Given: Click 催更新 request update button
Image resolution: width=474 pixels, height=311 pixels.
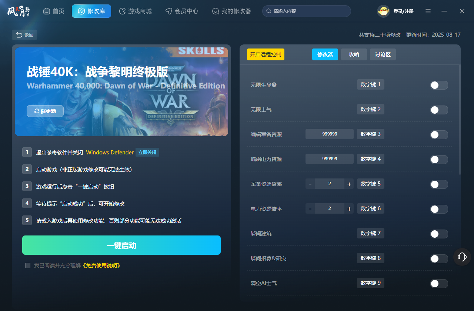Looking at the screenshot, I should click(x=45, y=111).
